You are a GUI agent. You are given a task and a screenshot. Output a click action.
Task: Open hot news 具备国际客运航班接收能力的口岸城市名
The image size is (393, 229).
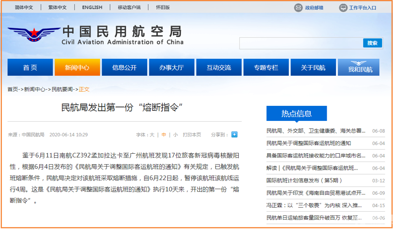316,156
